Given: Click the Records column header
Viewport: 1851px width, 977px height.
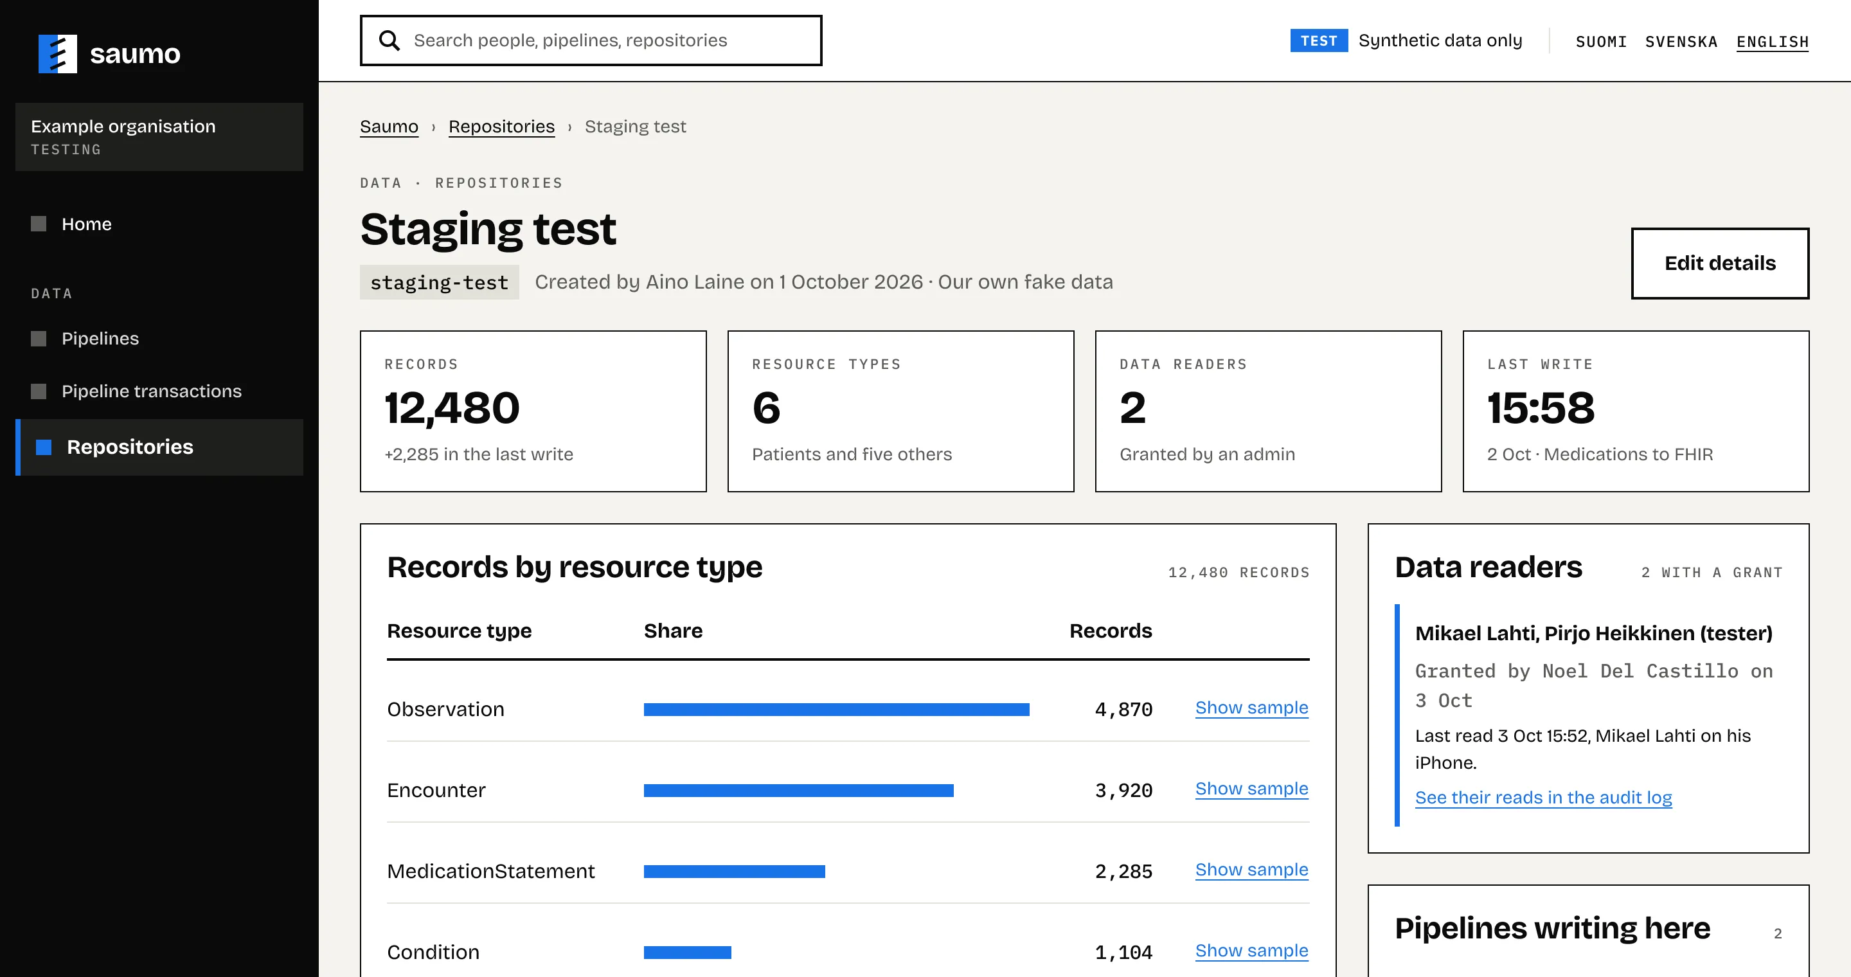Looking at the screenshot, I should click(x=1110, y=631).
